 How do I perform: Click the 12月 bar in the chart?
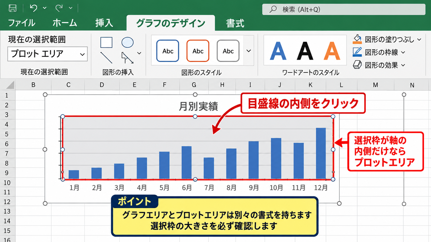321,153
